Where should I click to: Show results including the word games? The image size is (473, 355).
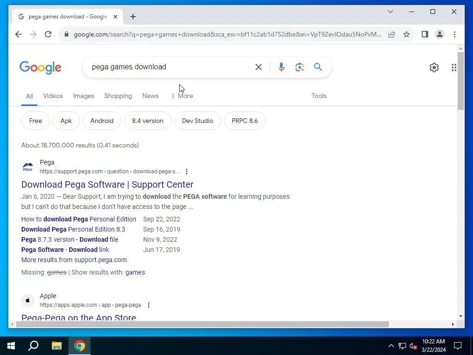click(135, 272)
